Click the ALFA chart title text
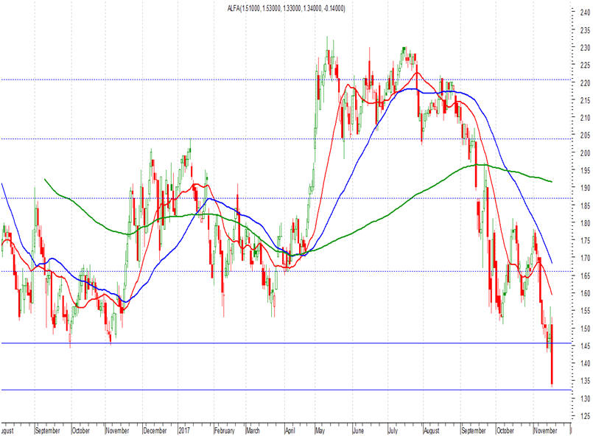This screenshot has width=593, height=436. (x=286, y=8)
